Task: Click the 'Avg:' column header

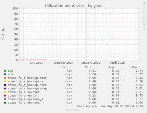Action: point(112,67)
